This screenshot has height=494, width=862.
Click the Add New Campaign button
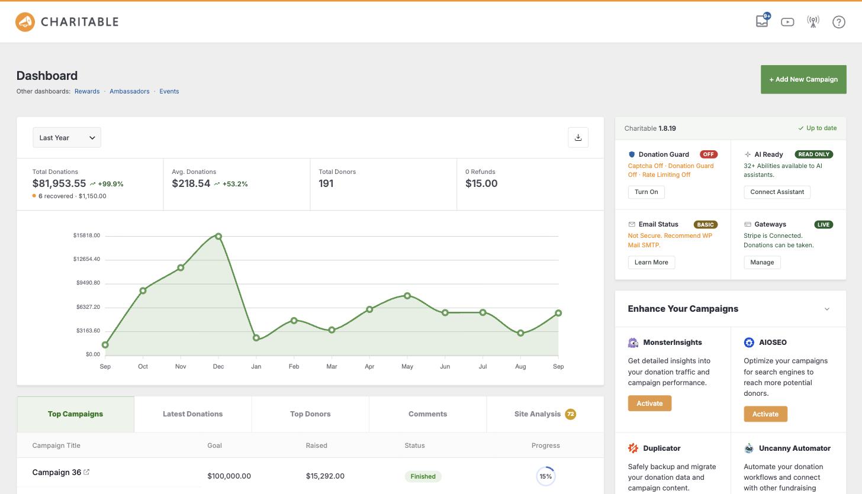coord(803,79)
